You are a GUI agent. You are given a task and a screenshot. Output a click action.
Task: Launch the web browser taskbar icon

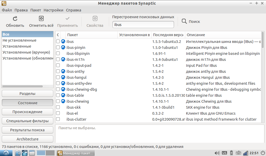pyautogui.click(x=25, y=153)
